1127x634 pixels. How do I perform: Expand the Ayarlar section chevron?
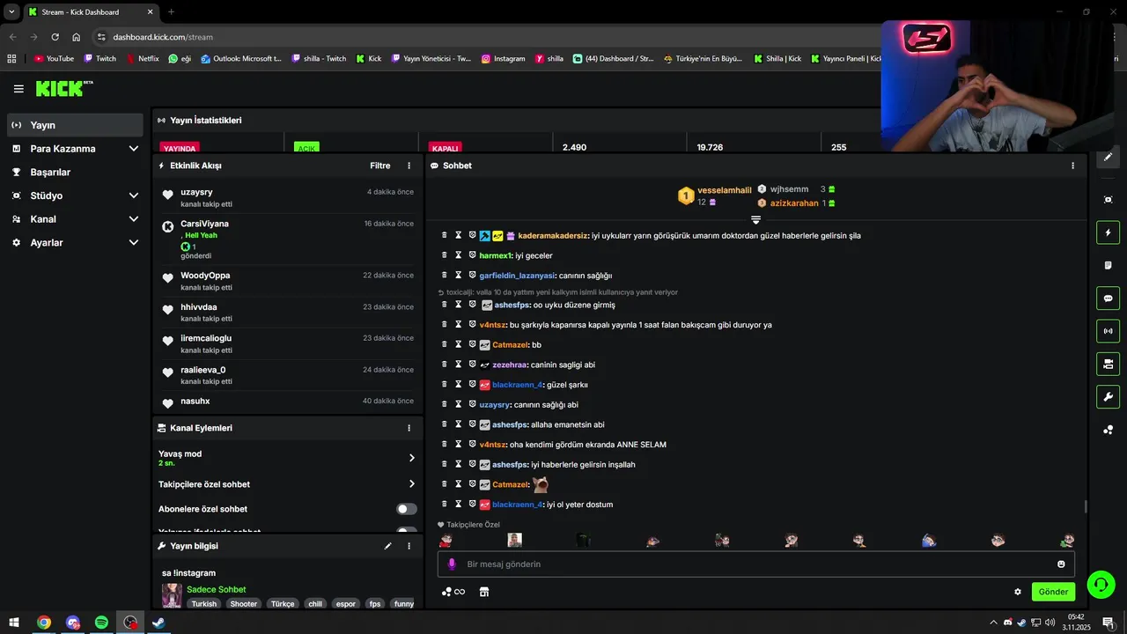[134, 242]
